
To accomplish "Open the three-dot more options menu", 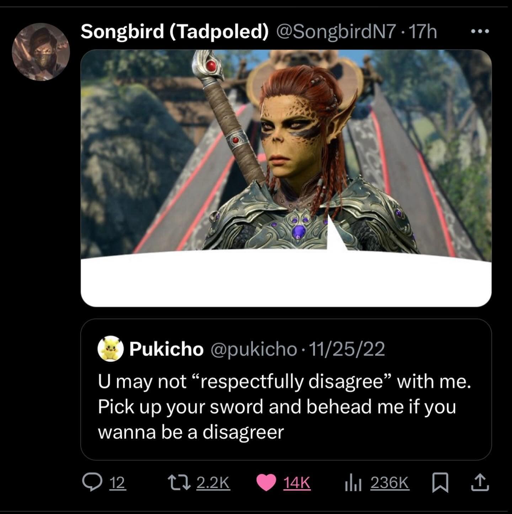I will point(480,32).
